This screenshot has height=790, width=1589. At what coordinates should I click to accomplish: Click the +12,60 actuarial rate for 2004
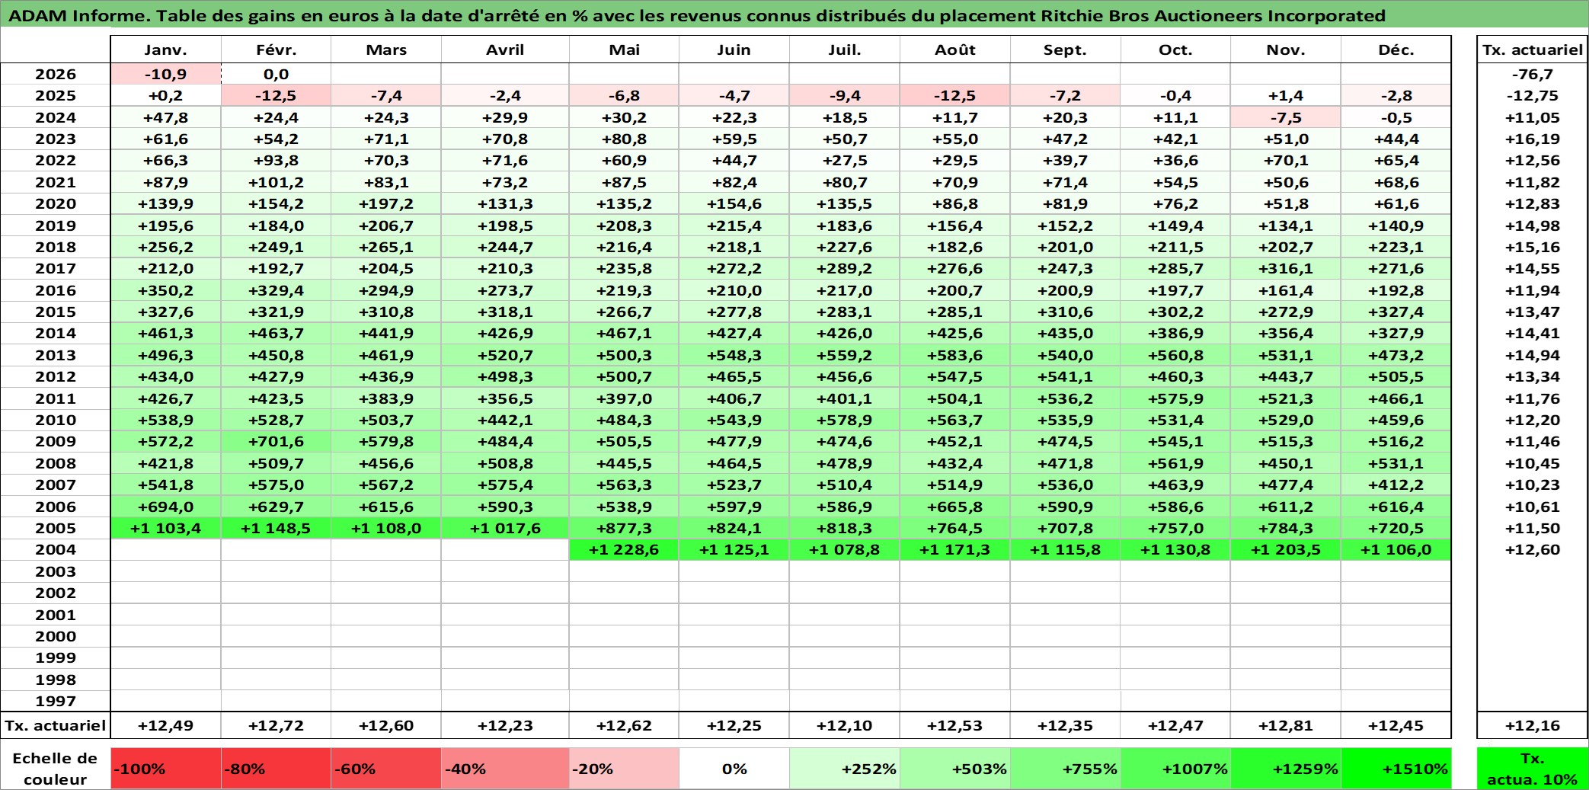[x=1533, y=549]
